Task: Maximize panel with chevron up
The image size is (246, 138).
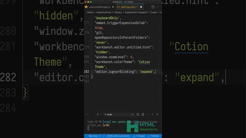Action: point(153,115)
